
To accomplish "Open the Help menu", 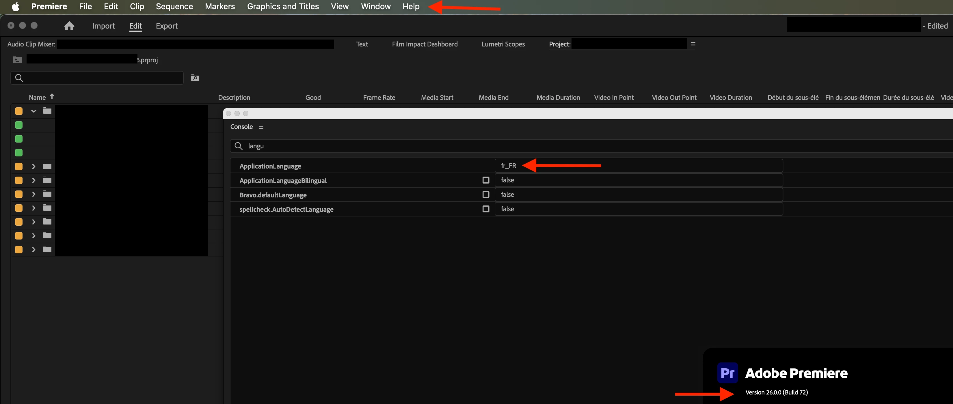I will pos(411,6).
